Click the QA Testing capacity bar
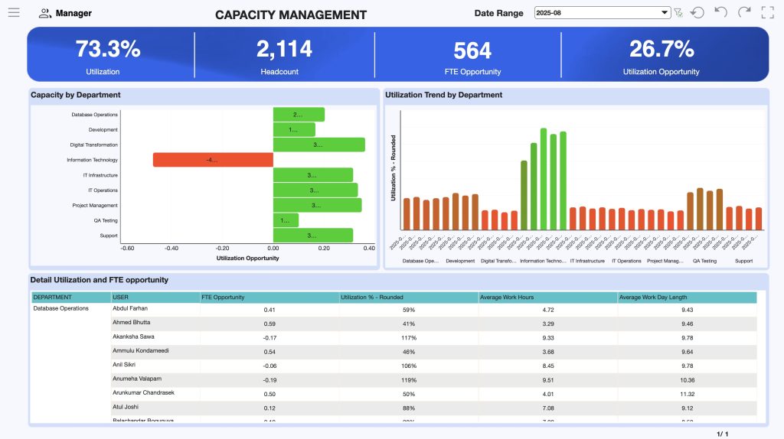 pos(286,220)
